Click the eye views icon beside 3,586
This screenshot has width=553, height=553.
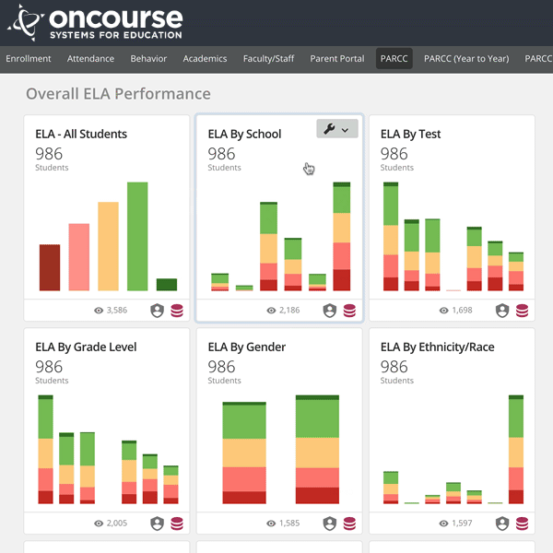[x=99, y=311]
